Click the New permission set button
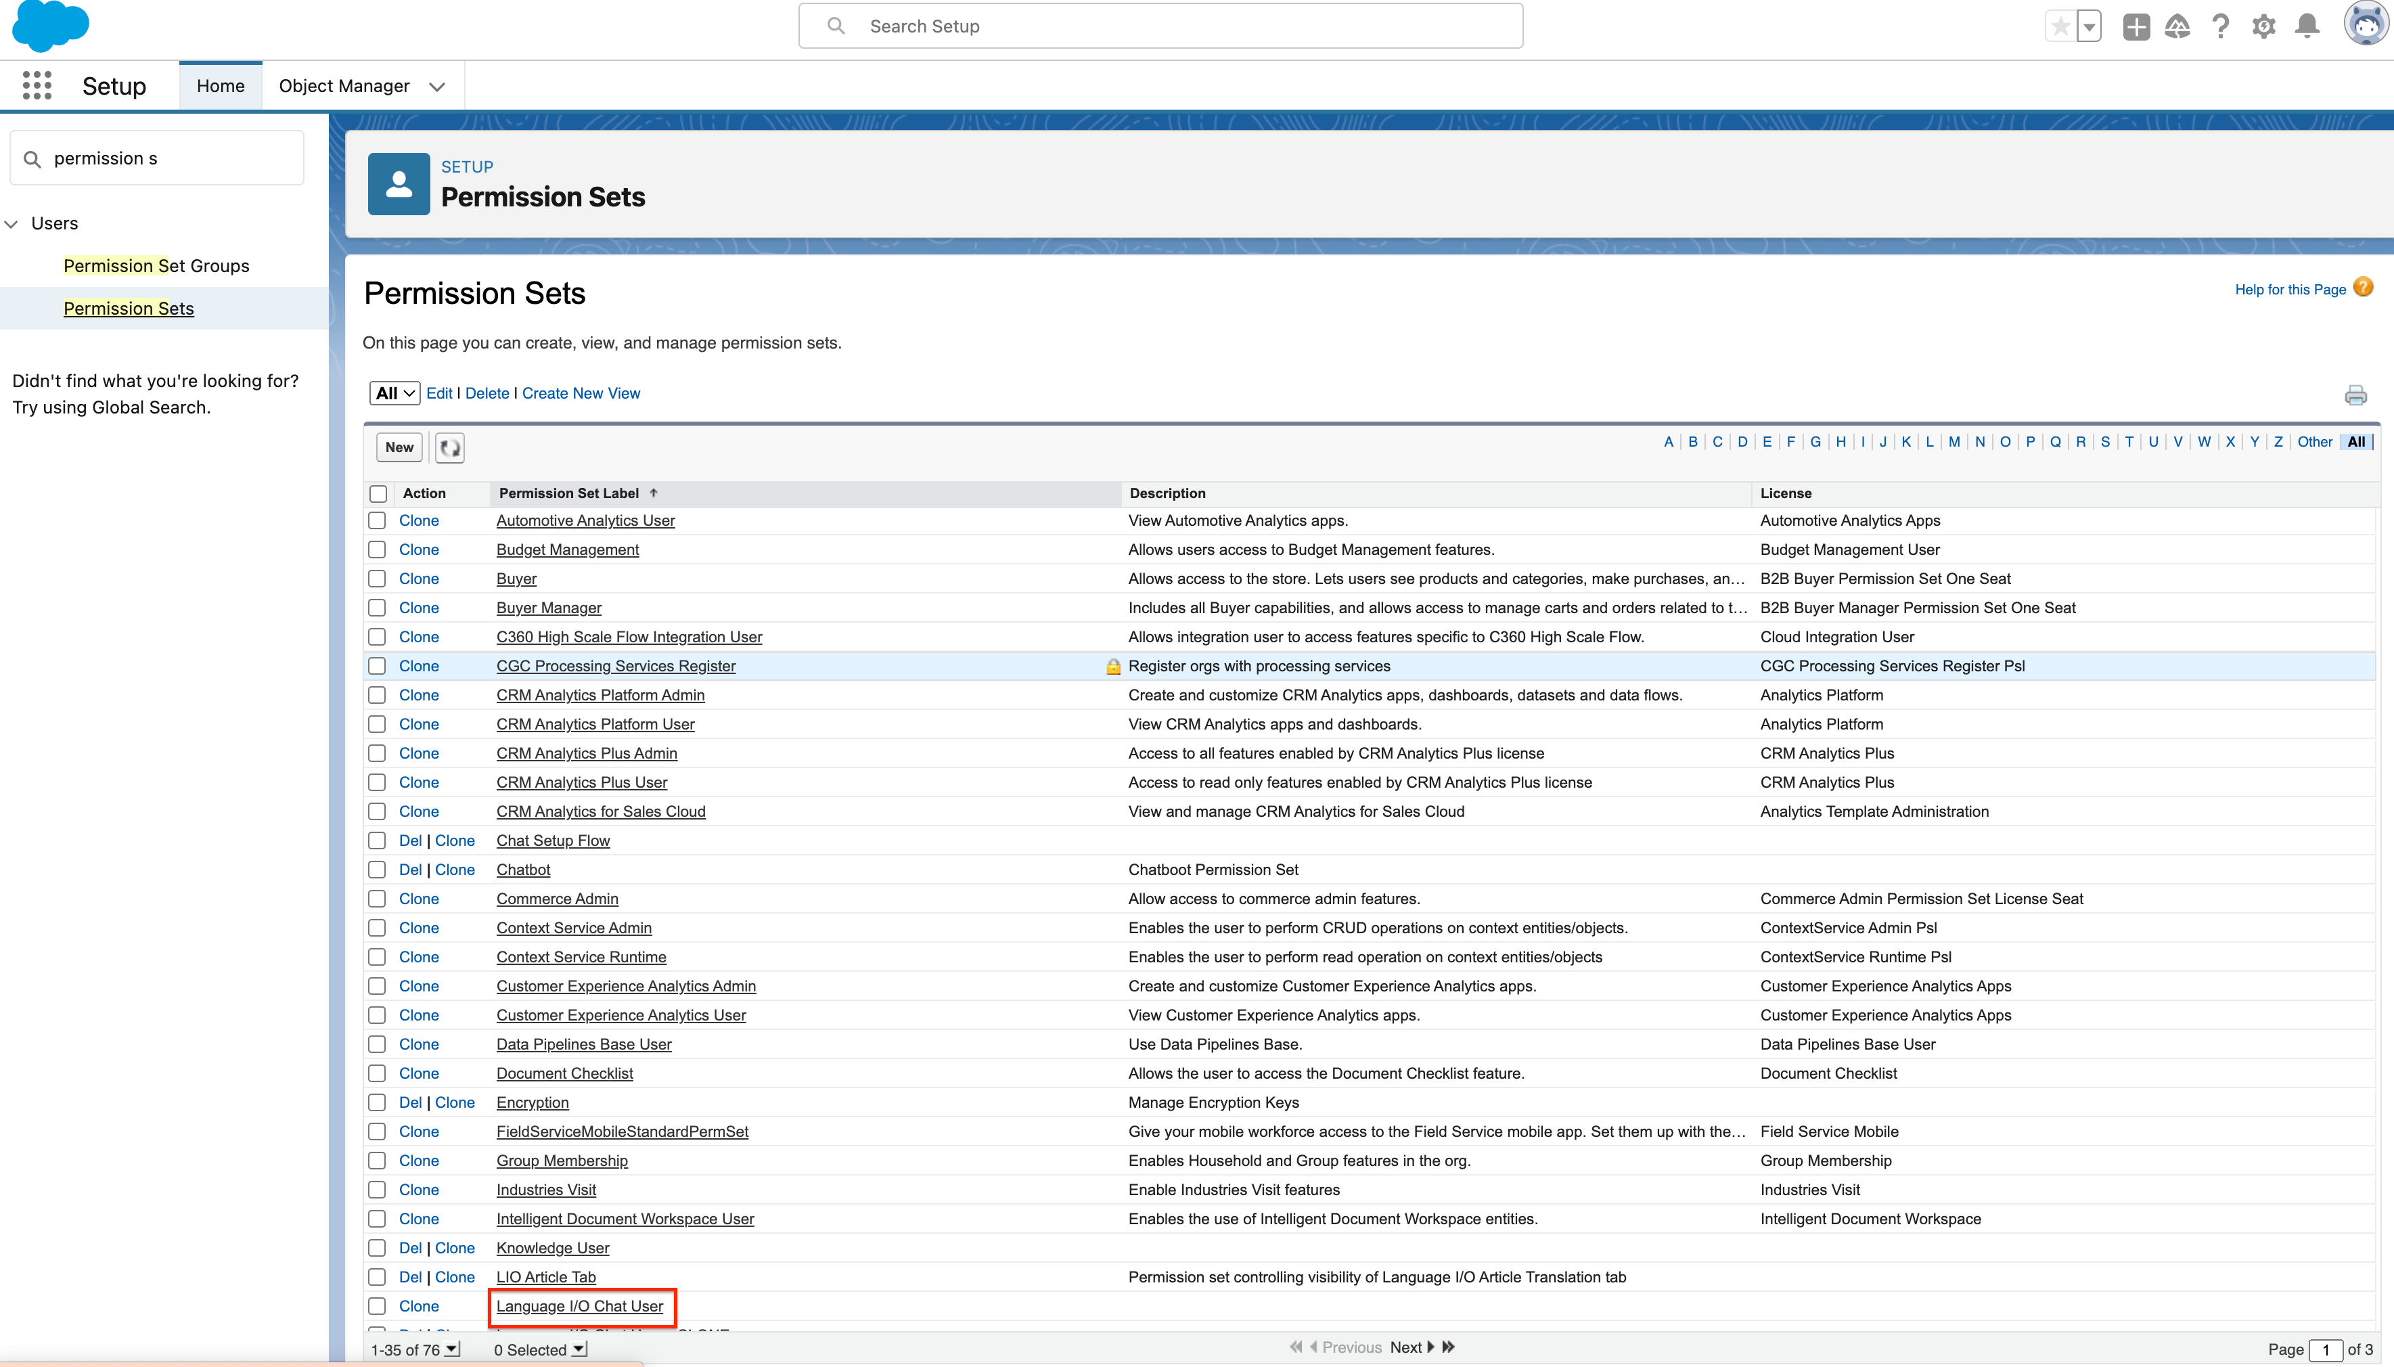Image resolution: width=2394 pixels, height=1367 pixels. point(399,448)
